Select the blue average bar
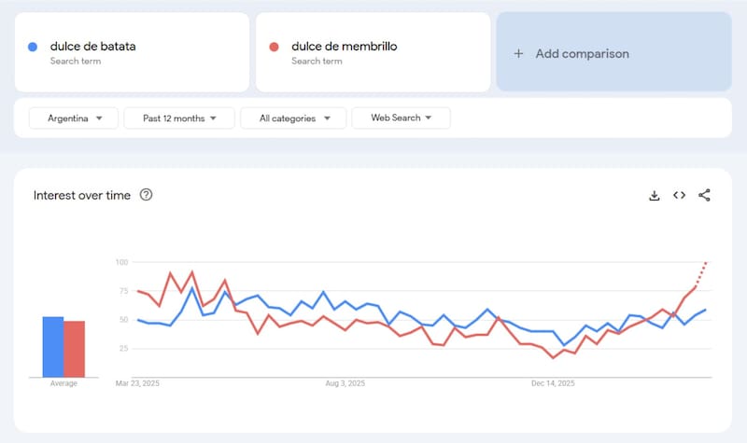Screen dimensions: 747x443 coord(52,347)
